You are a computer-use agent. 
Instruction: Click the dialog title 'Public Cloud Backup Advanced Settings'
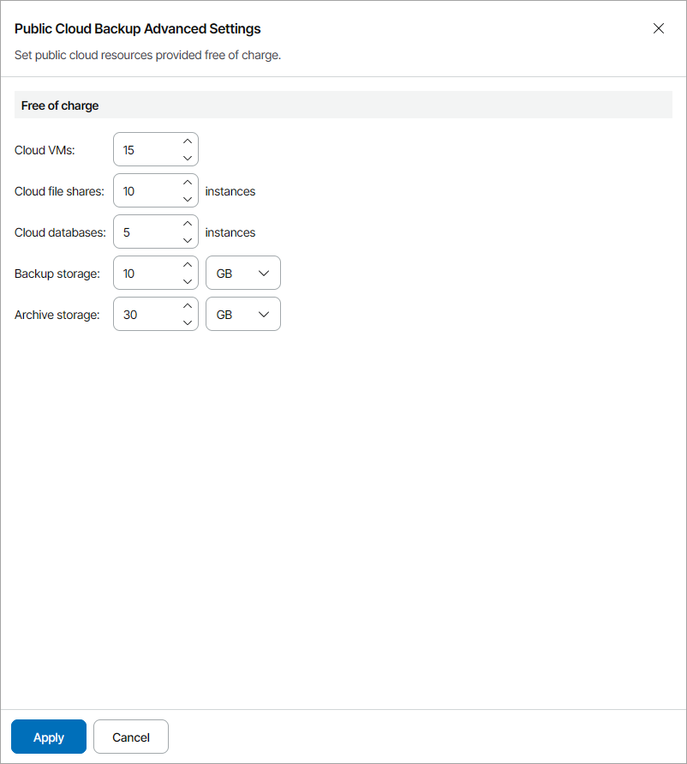(138, 29)
